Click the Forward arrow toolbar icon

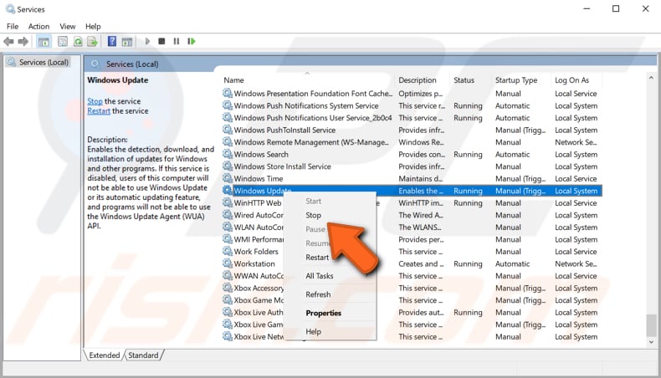[x=23, y=41]
